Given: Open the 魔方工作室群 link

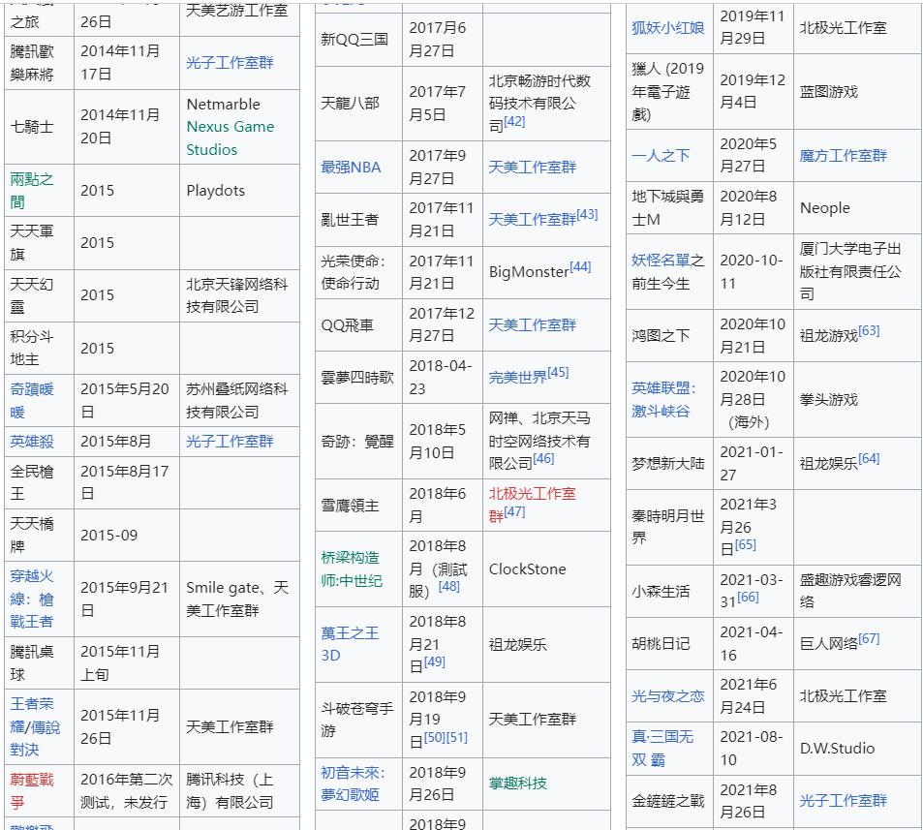Looking at the screenshot, I should pos(843,155).
